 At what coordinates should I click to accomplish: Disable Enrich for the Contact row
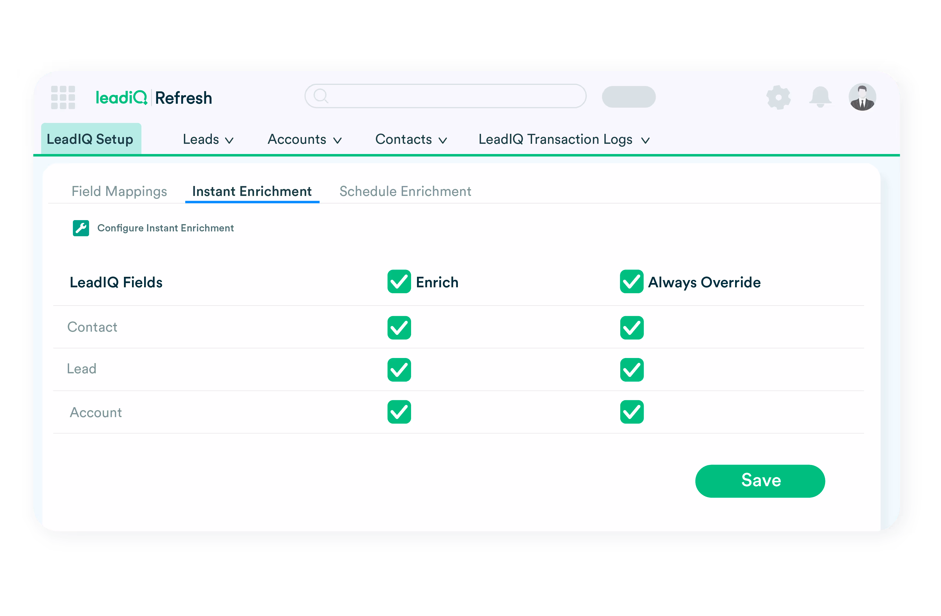(399, 328)
